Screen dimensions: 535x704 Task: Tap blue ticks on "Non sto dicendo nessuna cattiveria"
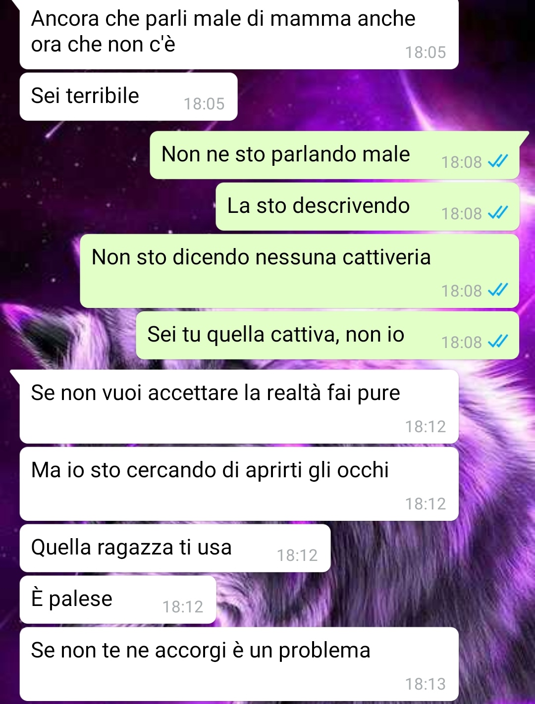(498, 290)
